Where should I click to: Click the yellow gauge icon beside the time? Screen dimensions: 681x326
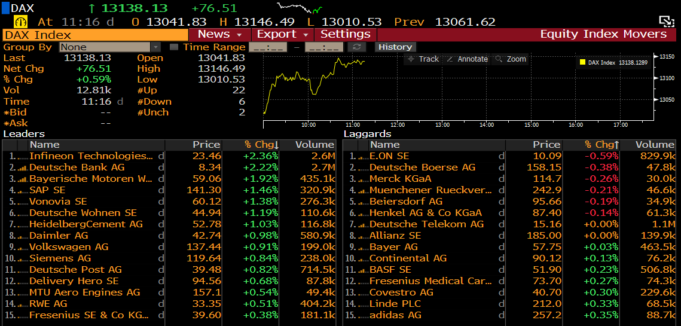point(21,22)
